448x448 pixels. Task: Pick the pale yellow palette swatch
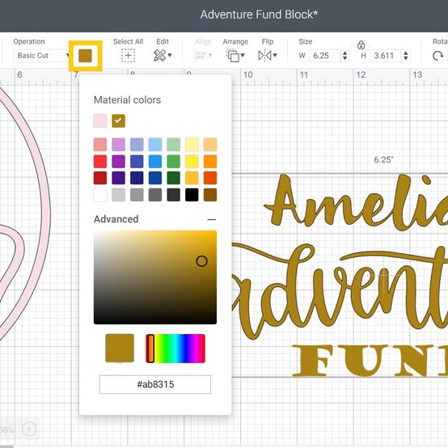coord(192,145)
